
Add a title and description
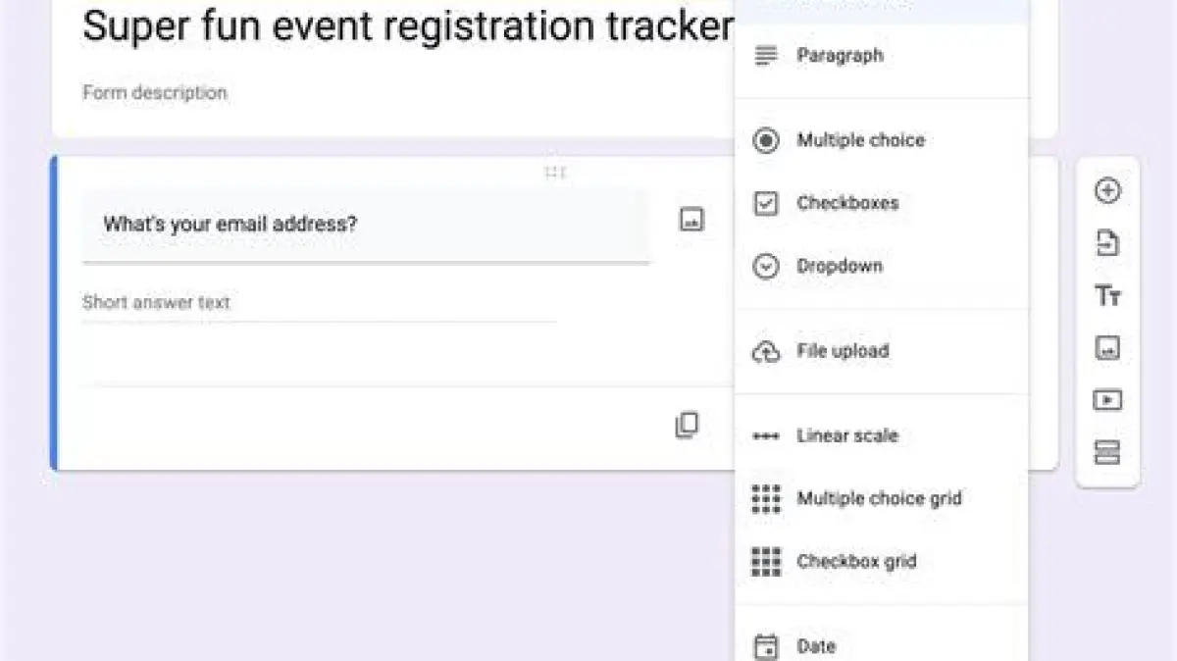click(x=1107, y=295)
